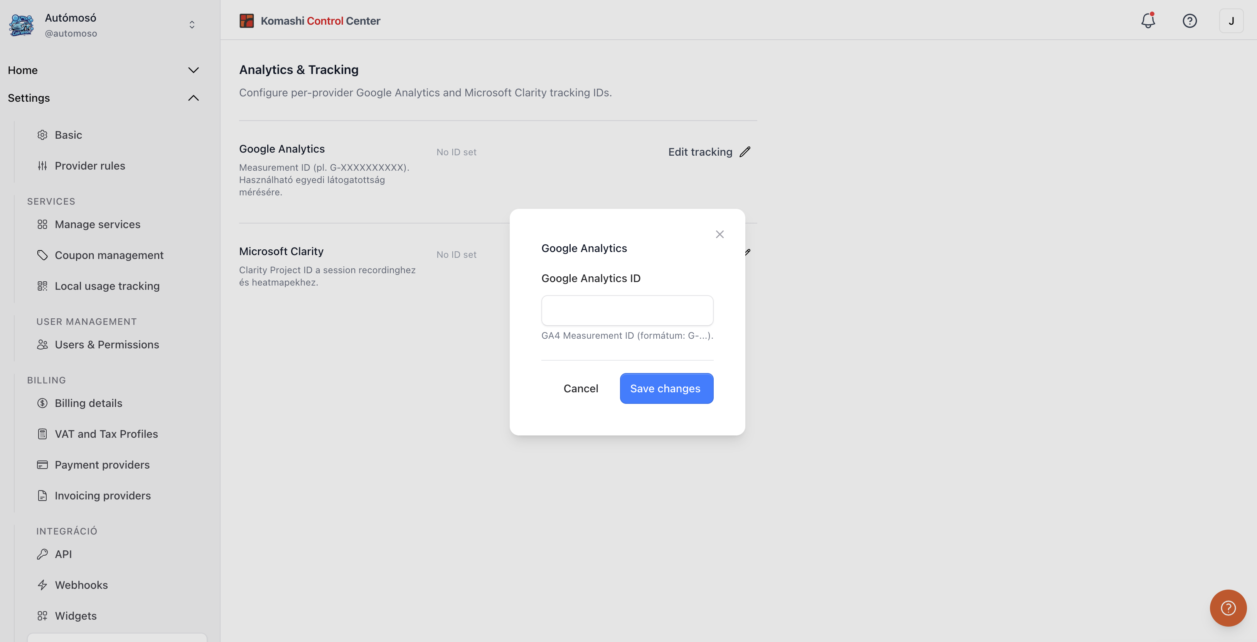The height and width of the screenshot is (642, 1257).
Task: Open the user avatar J menu
Action: click(x=1231, y=20)
